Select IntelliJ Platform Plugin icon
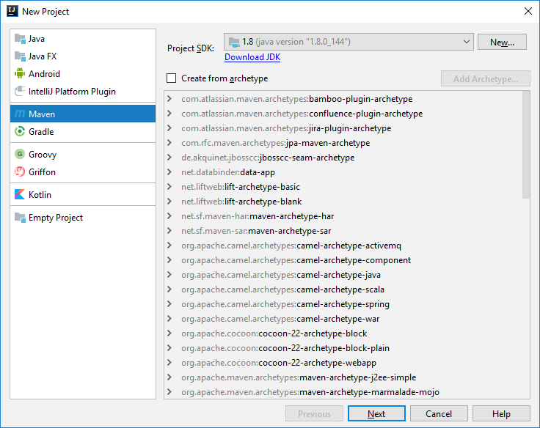 20,92
